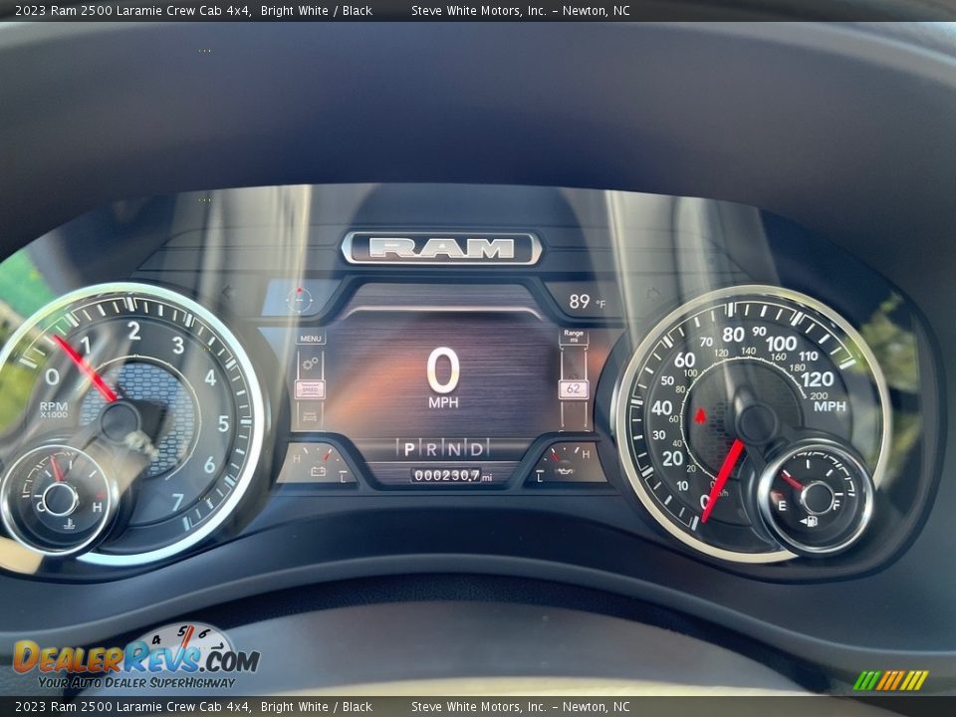Click the fuel gauge needle
The width and height of the screenshot is (956, 717).
pos(793,481)
